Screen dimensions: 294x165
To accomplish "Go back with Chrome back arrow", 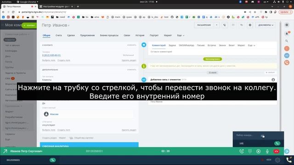I will click(4, 12).
